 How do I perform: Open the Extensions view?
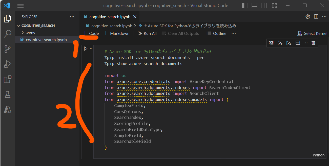pyautogui.click(x=8, y=79)
